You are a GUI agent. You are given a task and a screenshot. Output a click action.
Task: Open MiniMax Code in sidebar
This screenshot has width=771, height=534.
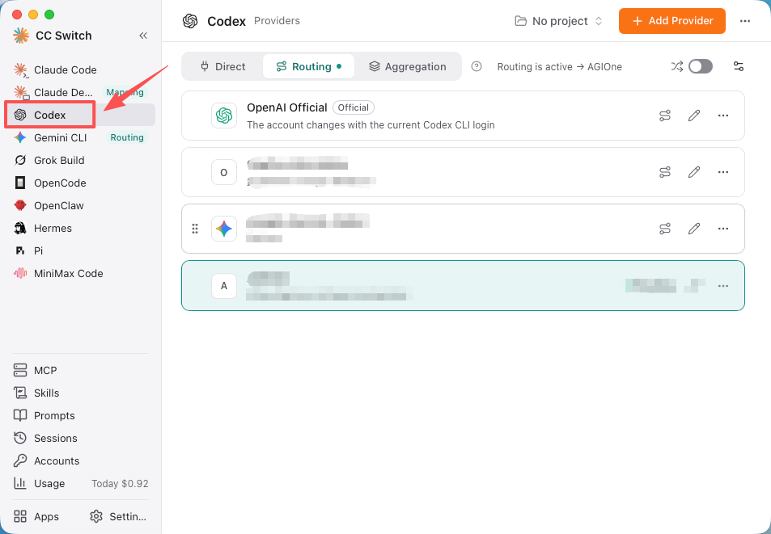pos(80,273)
